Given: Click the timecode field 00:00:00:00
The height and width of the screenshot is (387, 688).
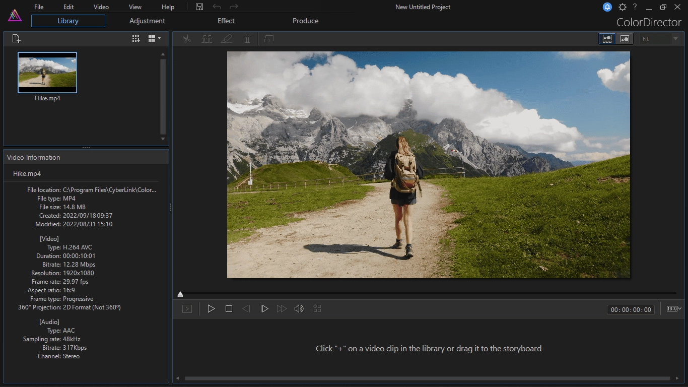Looking at the screenshot, I should (631, 310).
